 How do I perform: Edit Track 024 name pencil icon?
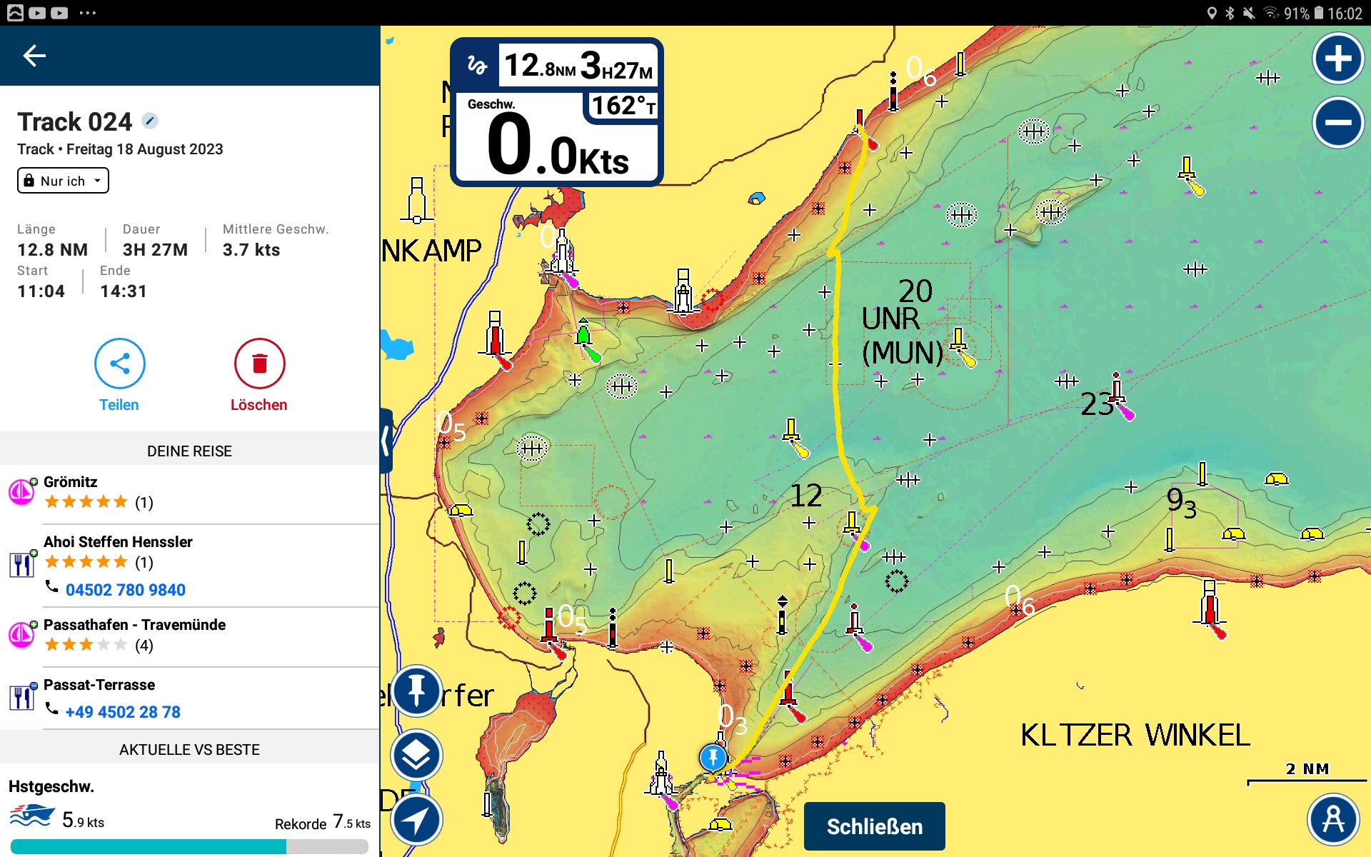150,121
